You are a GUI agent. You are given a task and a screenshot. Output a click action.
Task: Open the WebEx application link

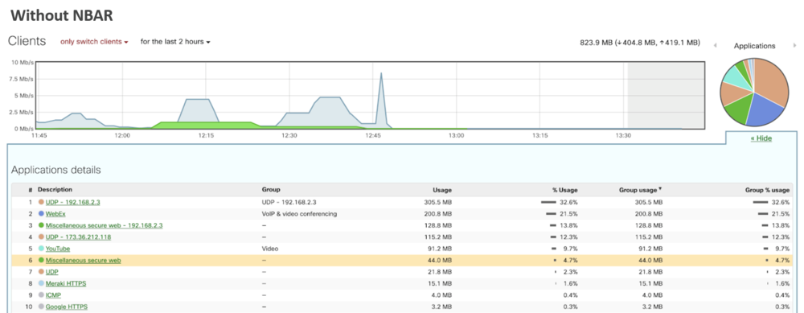pyautogui.click(x=55, y=214)
